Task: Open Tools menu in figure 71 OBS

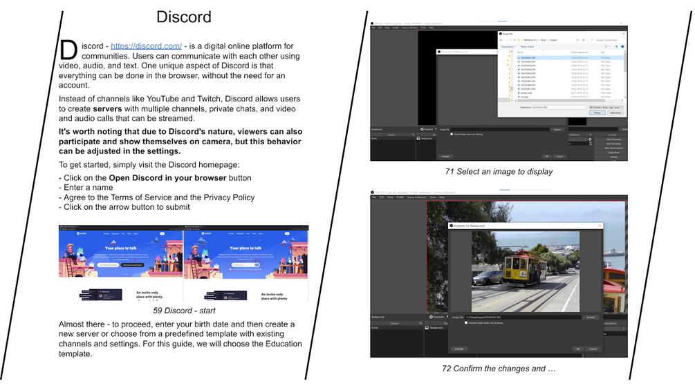Action: [423, 28]
